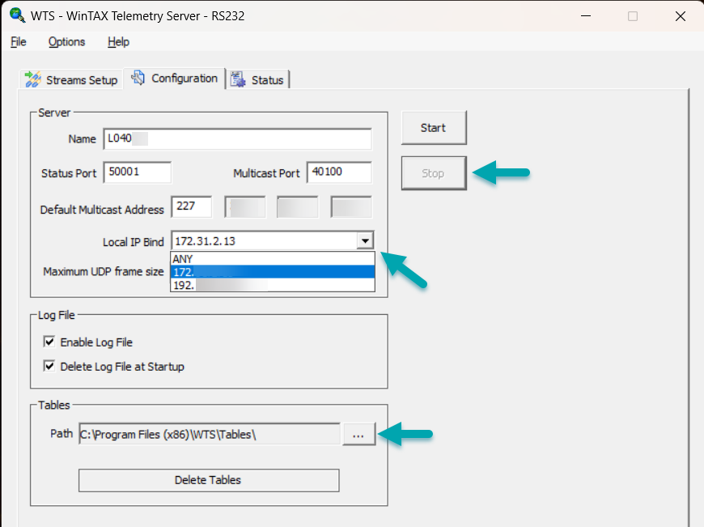Viewport: 704px width, 527px height.
Task: Switch to the Status tab
Action: (x=258, y=79)
